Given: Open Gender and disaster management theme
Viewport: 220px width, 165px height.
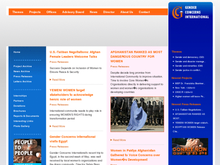Looking at the screenshot, I should click(x=190, y=61).
